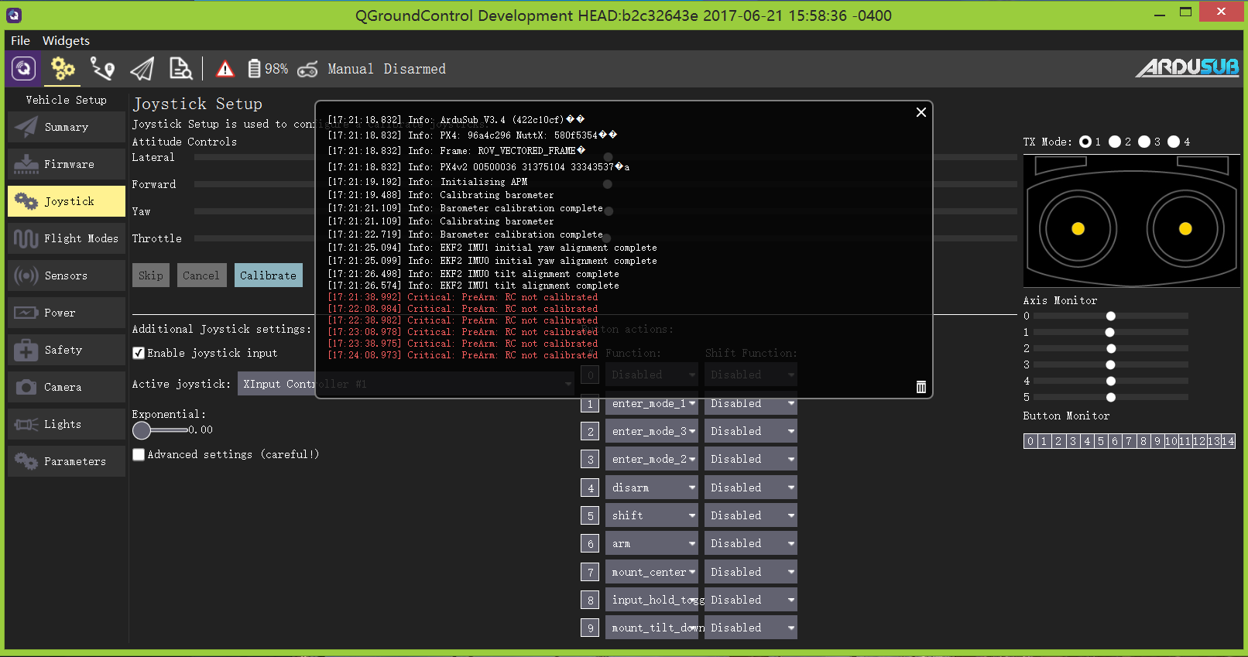Viewport: 1248px width, 657px height.
Task: Open button 6 arm function dropdown
Action: point(652,543)
